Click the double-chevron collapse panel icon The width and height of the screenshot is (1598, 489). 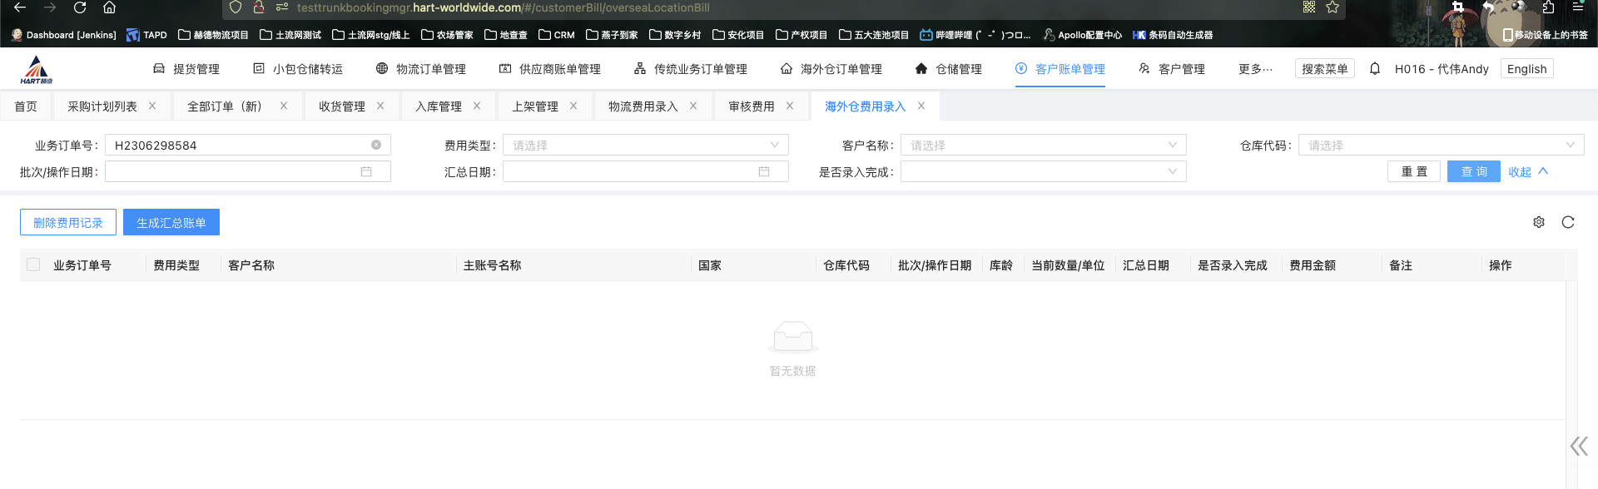(1578, 447)
